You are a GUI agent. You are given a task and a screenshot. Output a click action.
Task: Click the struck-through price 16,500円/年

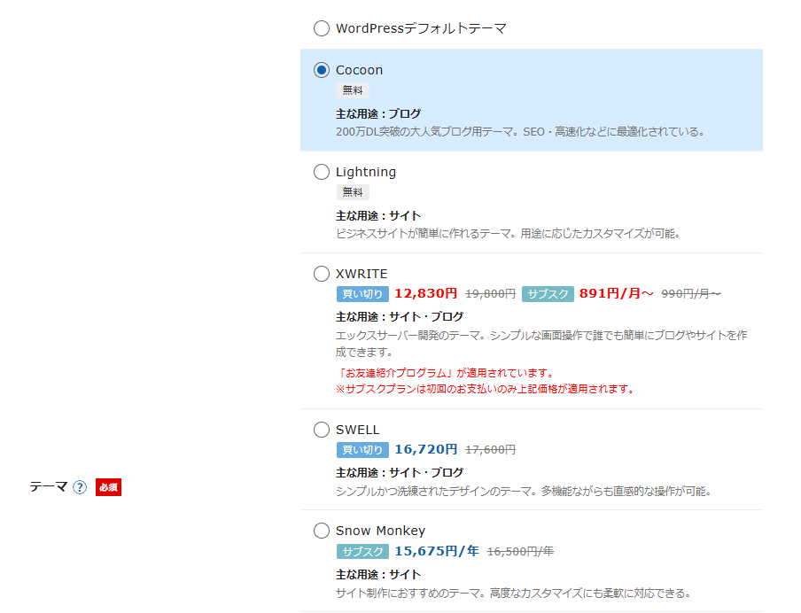[x=520, y=552]
